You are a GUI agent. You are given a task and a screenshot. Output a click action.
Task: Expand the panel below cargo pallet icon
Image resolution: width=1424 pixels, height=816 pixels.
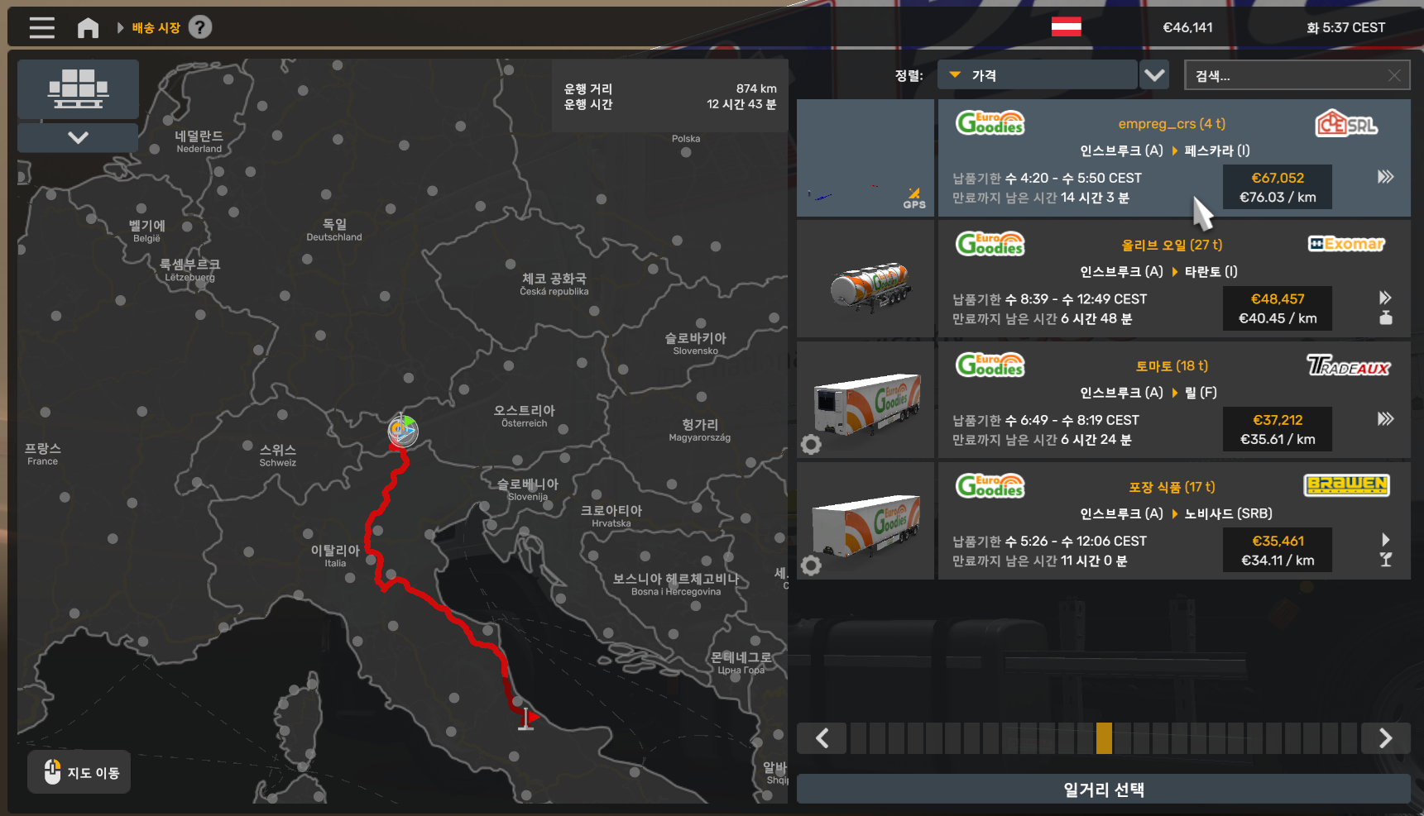pos(78,137)
